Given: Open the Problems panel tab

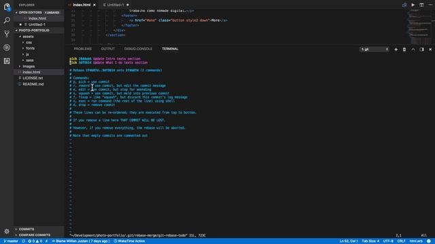Looking at the screenshot, I should coord(83,49).
